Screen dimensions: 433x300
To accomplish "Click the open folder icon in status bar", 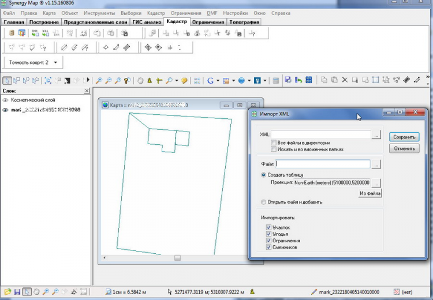I will coord(8,292).
